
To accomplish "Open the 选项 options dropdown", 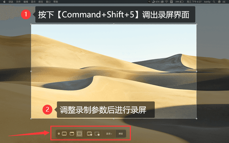I will point(109,134).
